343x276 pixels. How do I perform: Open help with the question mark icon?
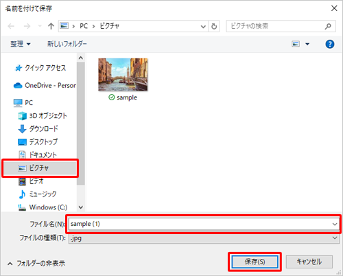(x=330, y=44)
